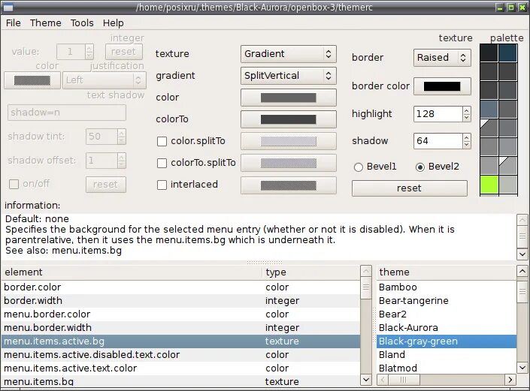Enable the color.splitTo checkbox

(162, 141)
